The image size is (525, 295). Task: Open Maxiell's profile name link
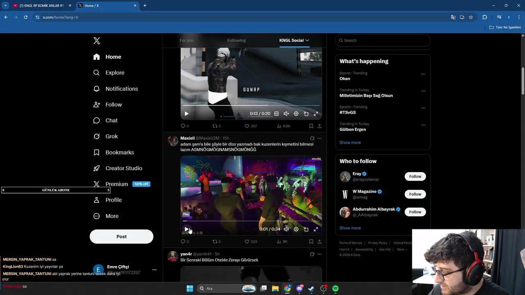click(x=187, y=138)
